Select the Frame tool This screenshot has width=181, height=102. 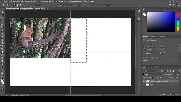[x=2, y=27]
